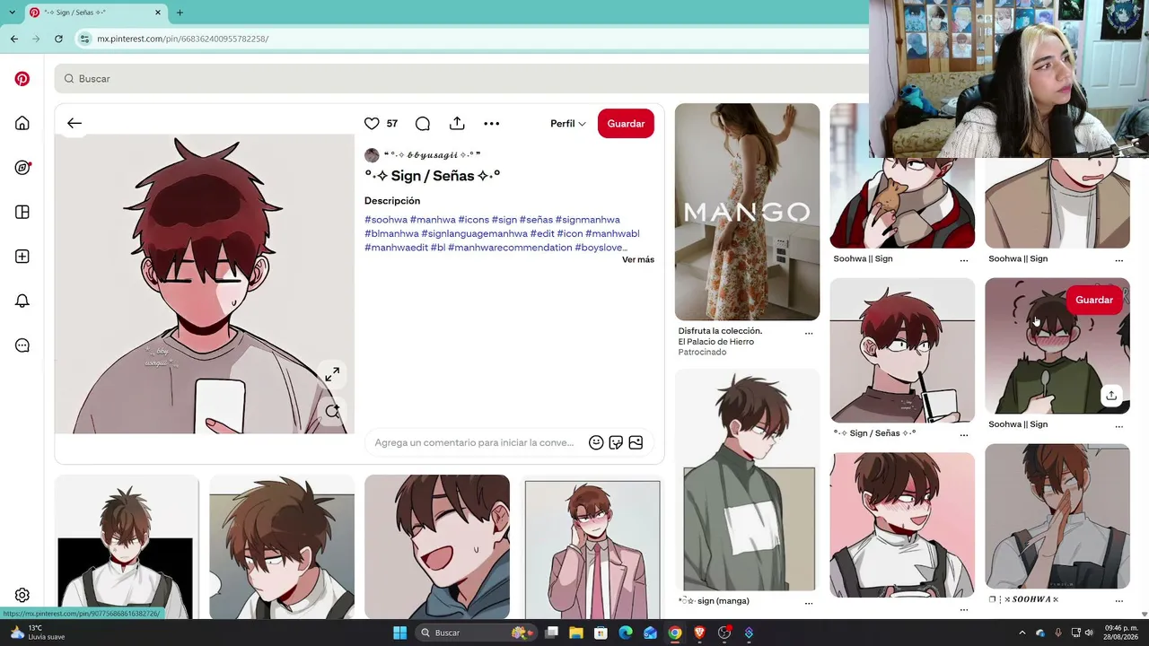Screen dimensions: 1149x646
Task: Focus the Pinterest Buscar search field
Action: click(x=461, y=79)
